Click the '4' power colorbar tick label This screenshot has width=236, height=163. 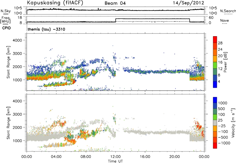[219, 81]
